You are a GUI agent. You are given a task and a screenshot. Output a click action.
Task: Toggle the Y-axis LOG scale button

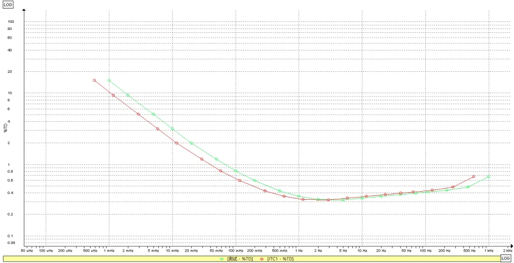pos(9,4)
